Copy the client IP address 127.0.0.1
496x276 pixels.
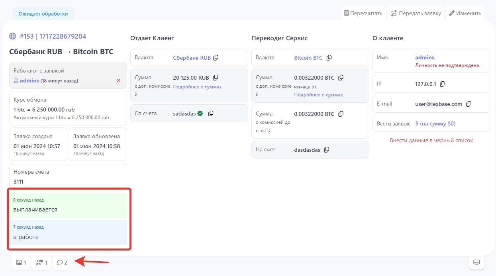click(x=442, y=84)
